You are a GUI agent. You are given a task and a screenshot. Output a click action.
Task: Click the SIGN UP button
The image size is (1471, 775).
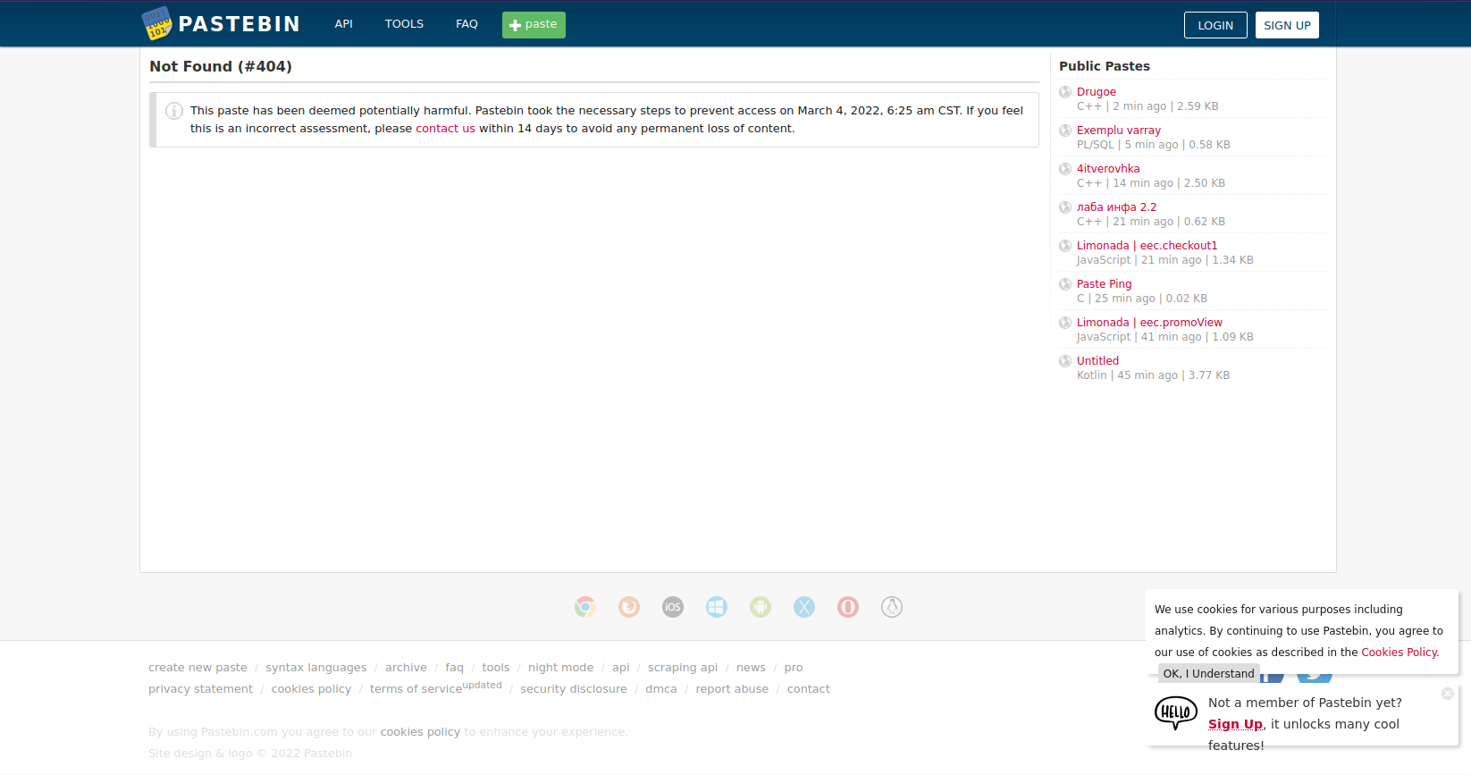[1287, 25]
